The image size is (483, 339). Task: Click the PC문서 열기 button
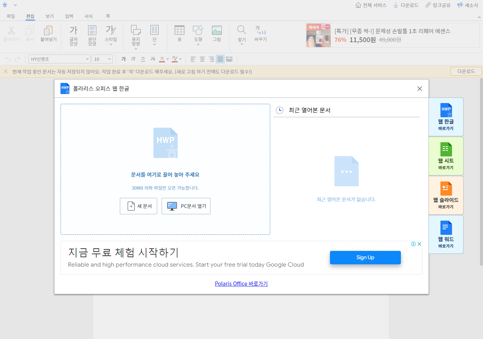[186, 206]
